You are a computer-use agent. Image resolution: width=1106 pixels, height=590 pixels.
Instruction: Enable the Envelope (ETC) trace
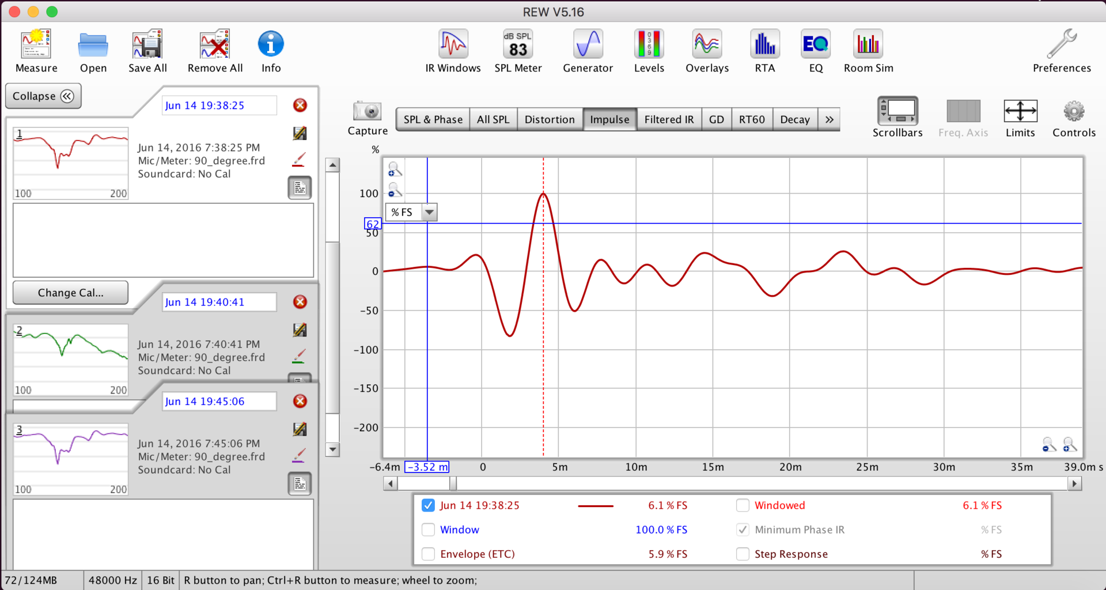pos(428,554)
